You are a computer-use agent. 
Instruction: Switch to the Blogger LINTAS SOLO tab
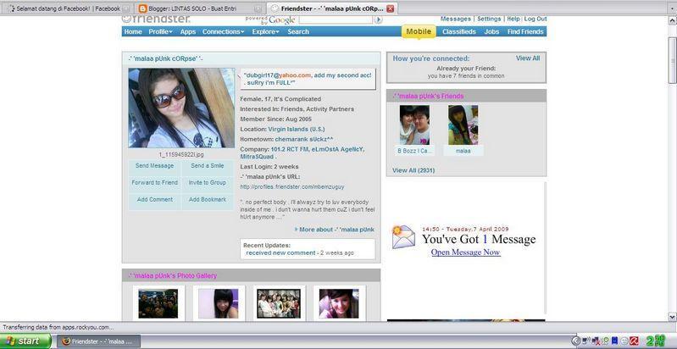pos(199,8)
